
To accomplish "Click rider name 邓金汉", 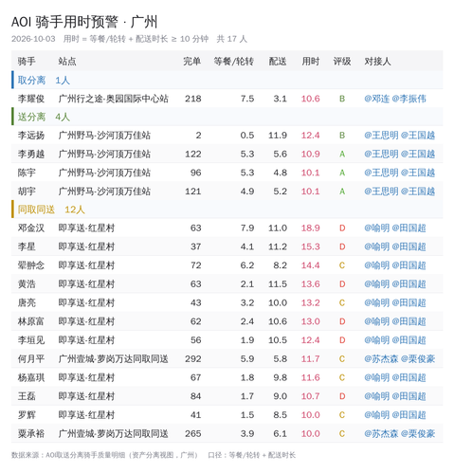I will [31, 228].
